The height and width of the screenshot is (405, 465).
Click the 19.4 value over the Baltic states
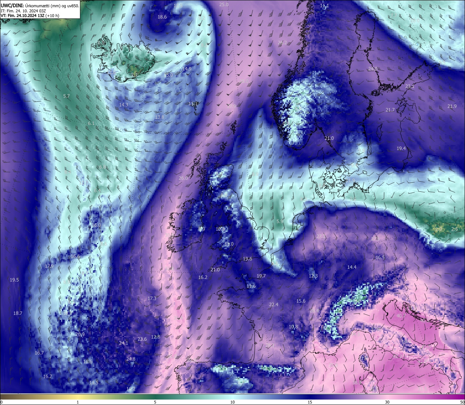401,149
